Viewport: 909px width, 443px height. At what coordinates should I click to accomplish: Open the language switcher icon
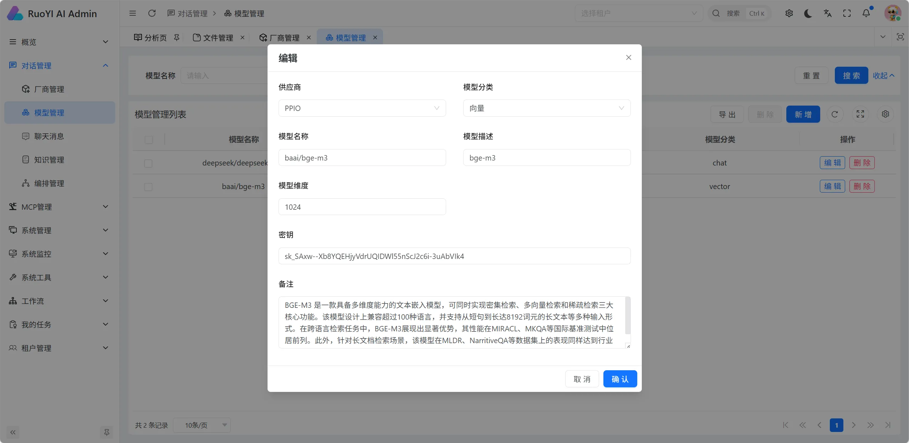coord(828,13)
